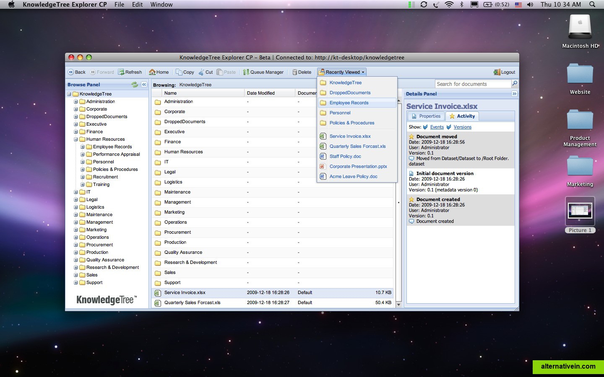The height and width of the screenshot is (377, 604).
Task: Collapse the Human Resources tree node
Action: point(76,139)
